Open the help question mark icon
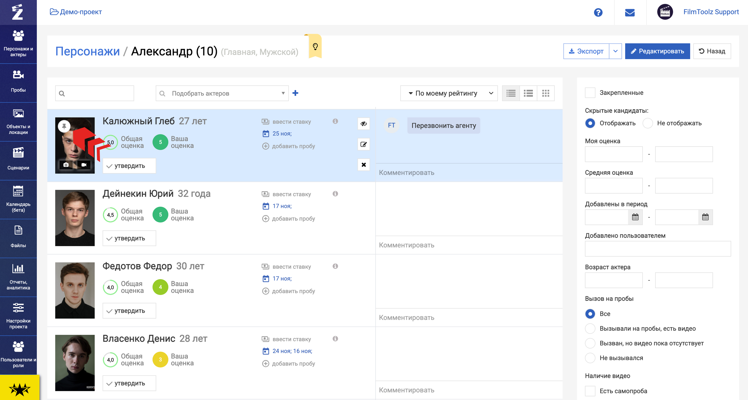Viewport: 748px width, 400px height. tap(598, 12)
